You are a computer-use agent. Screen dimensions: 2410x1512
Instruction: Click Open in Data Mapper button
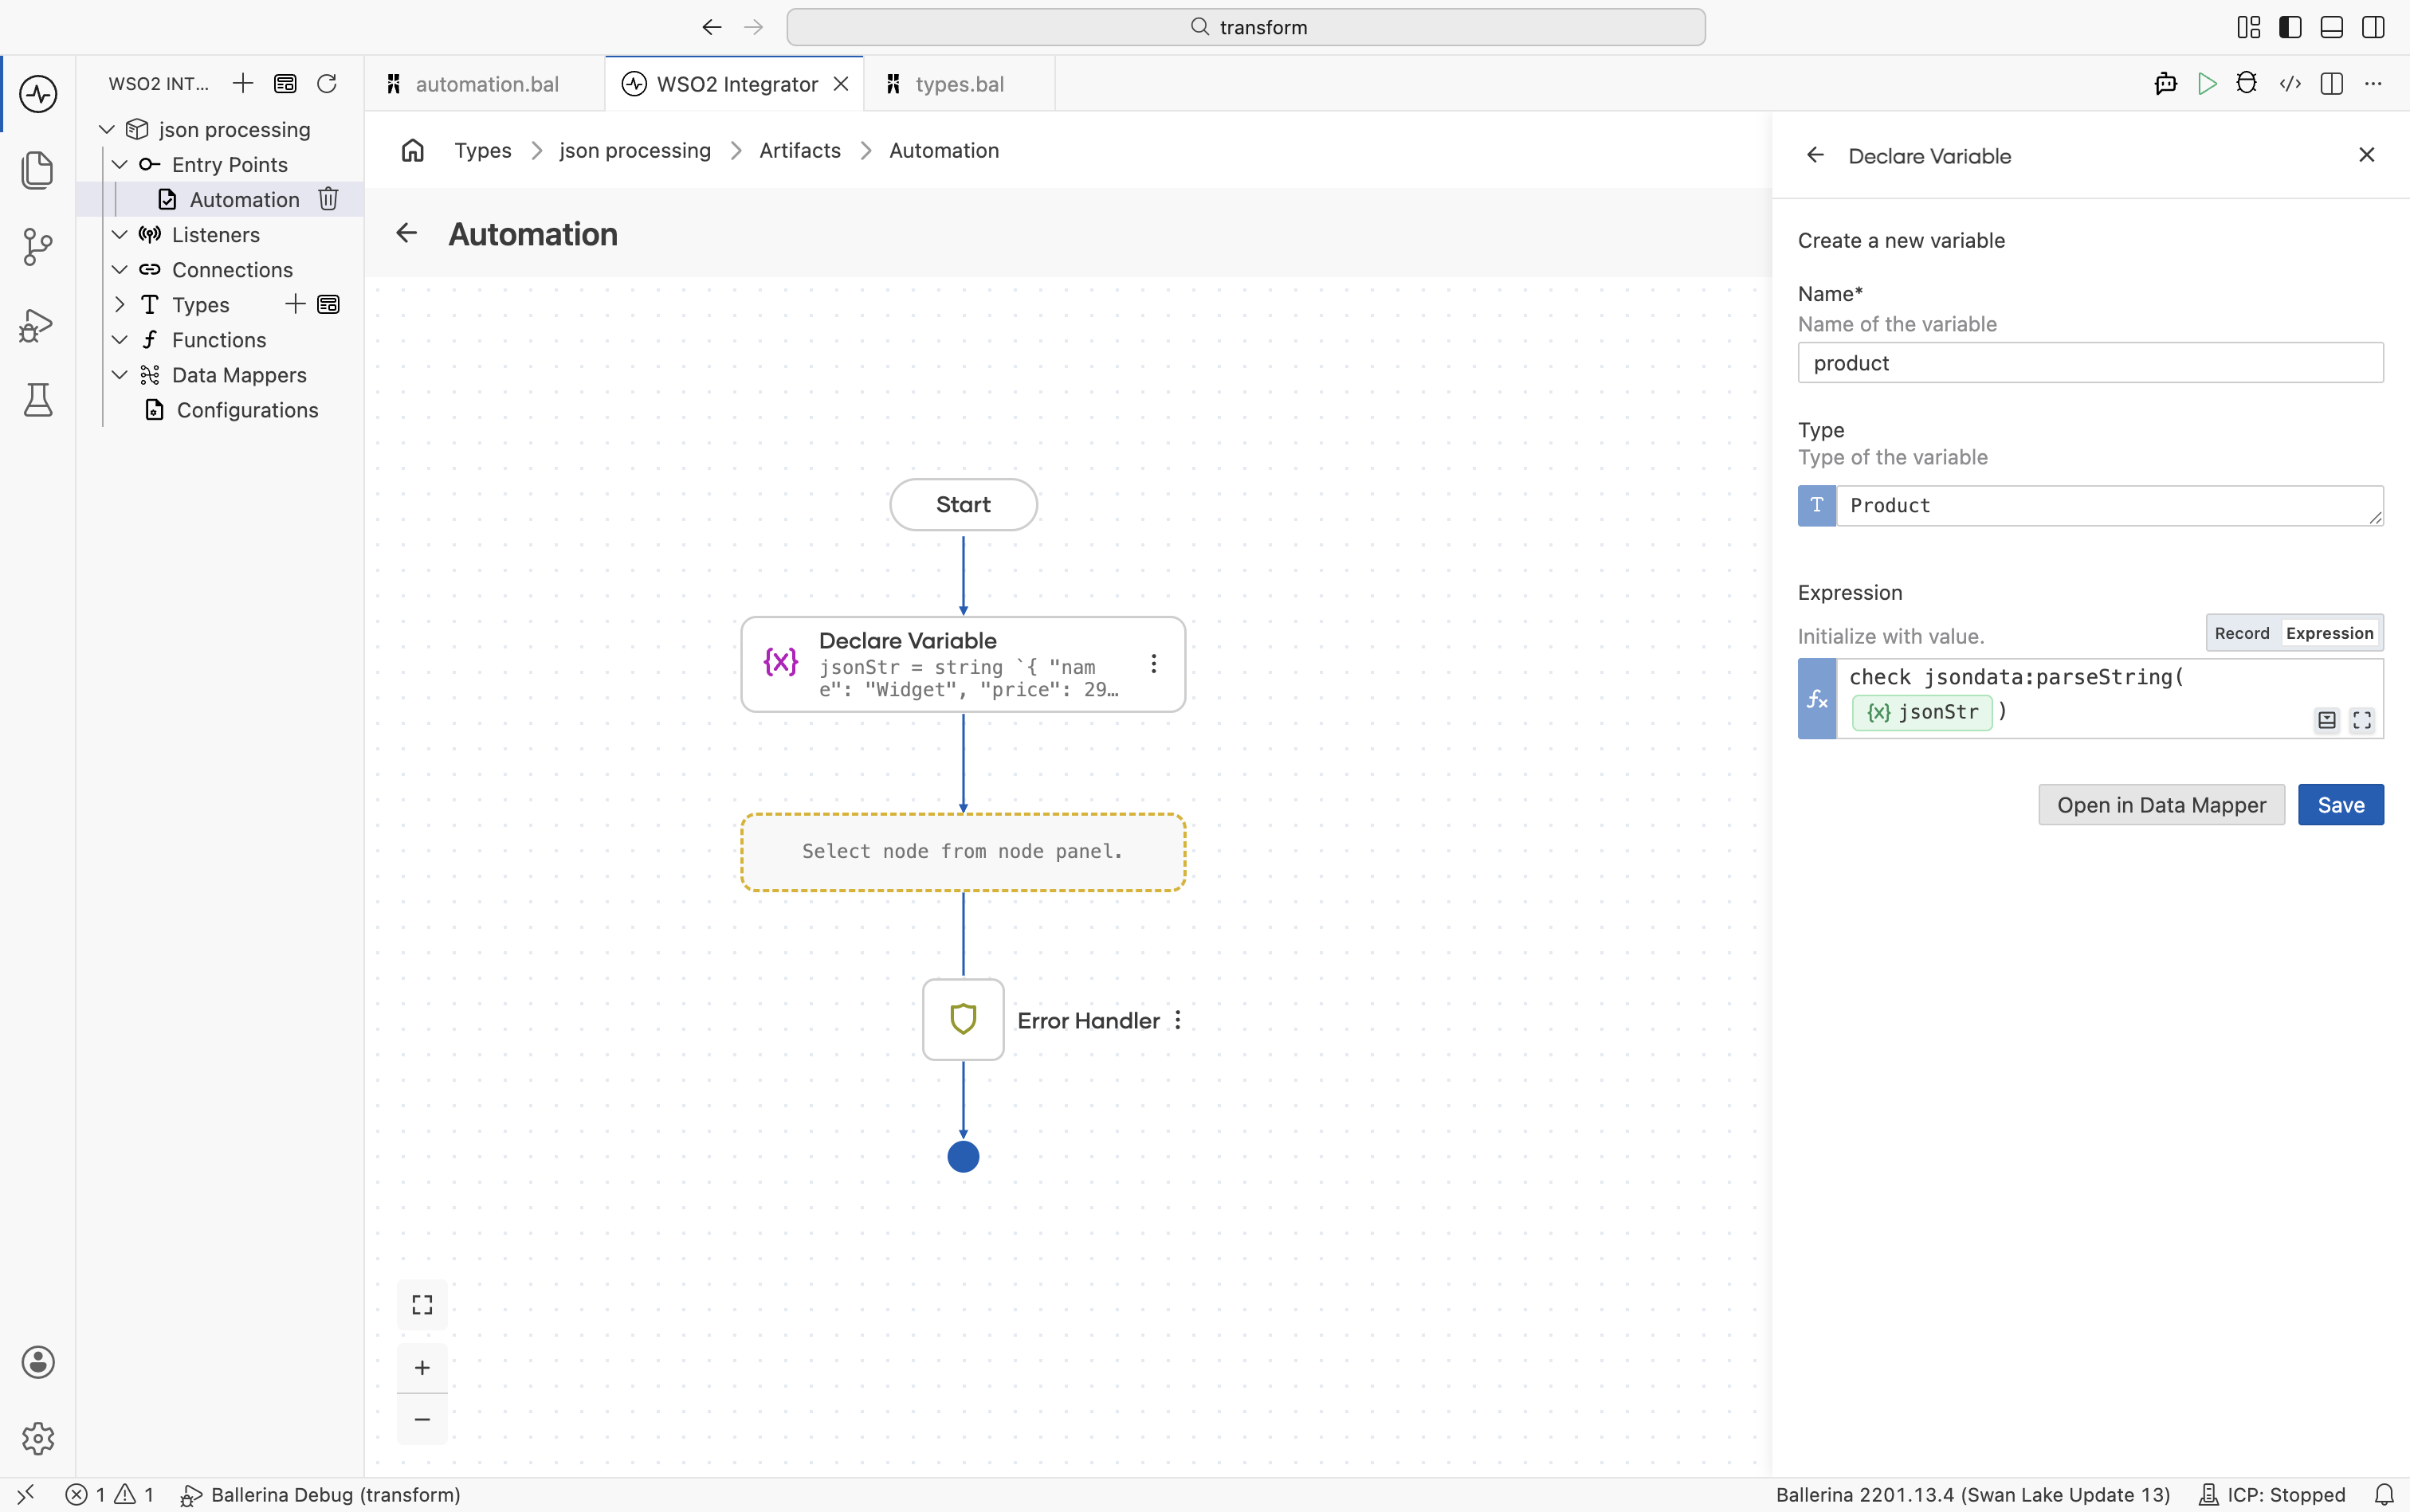(x=2162, y=805)
